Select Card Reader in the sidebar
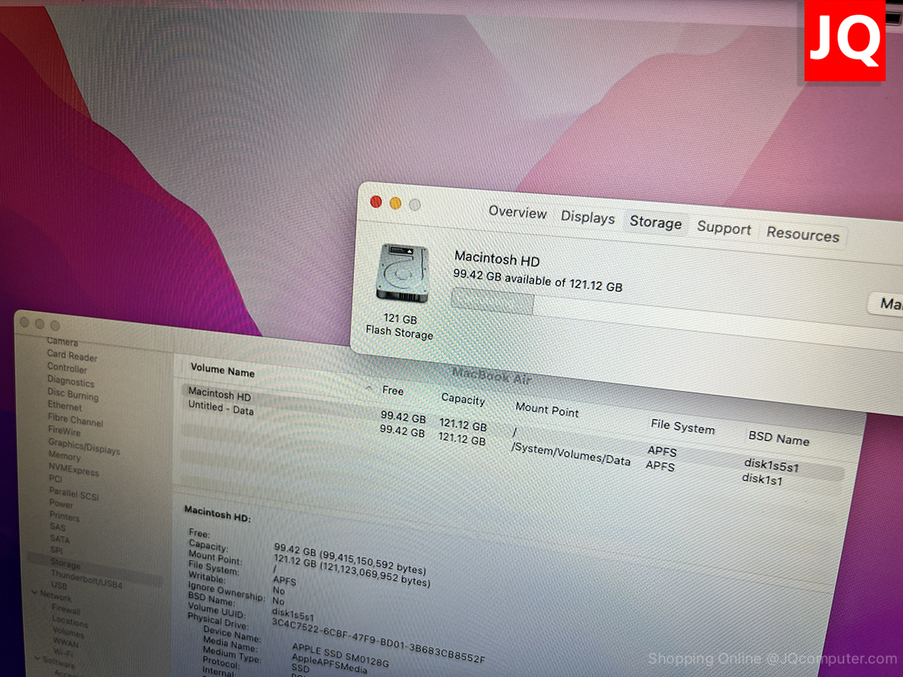 pyautogui.click(x=72, y=356)
